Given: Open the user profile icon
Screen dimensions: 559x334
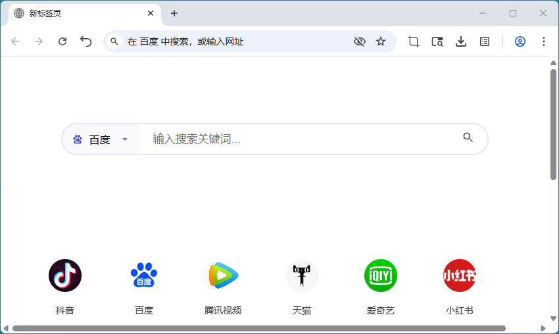Looking at the screenshot, I should (x=520, y=41).
